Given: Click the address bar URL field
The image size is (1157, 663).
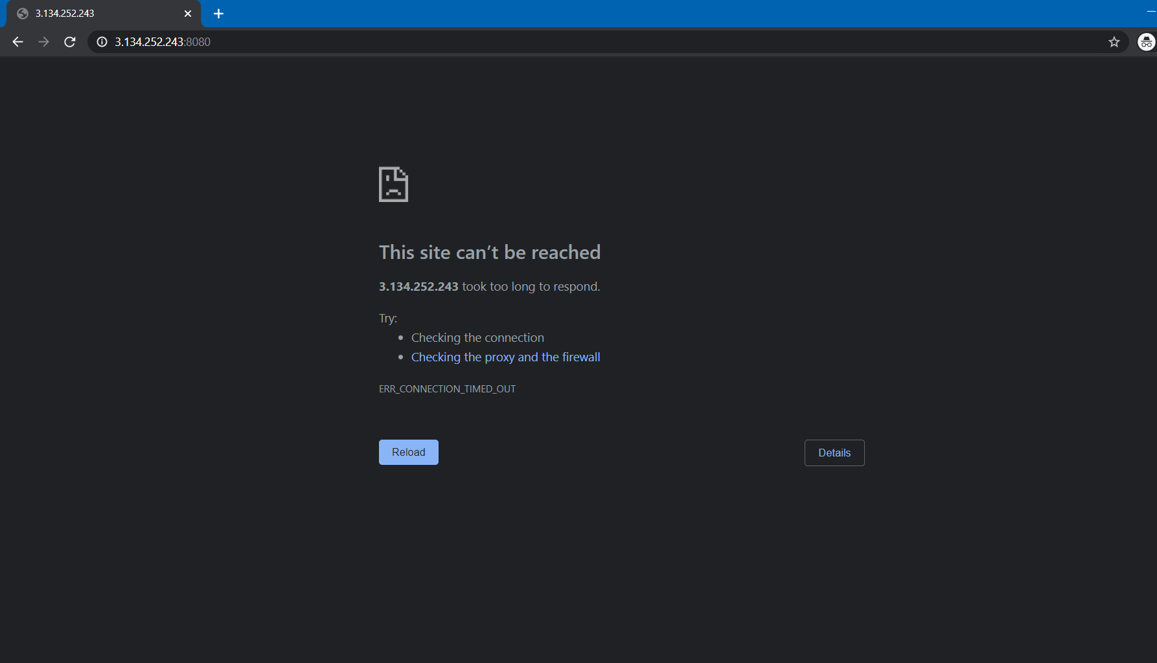Looking at the screenshot, I should (x=609, y=42).
